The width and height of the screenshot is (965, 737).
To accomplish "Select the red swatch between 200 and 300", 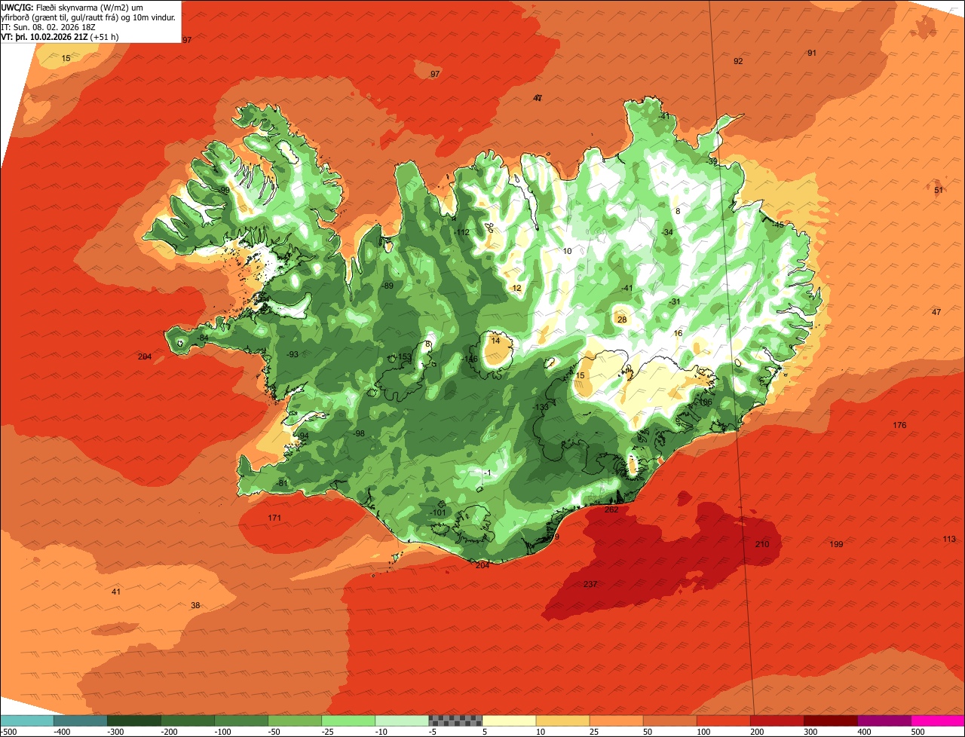I will (777, 720).
